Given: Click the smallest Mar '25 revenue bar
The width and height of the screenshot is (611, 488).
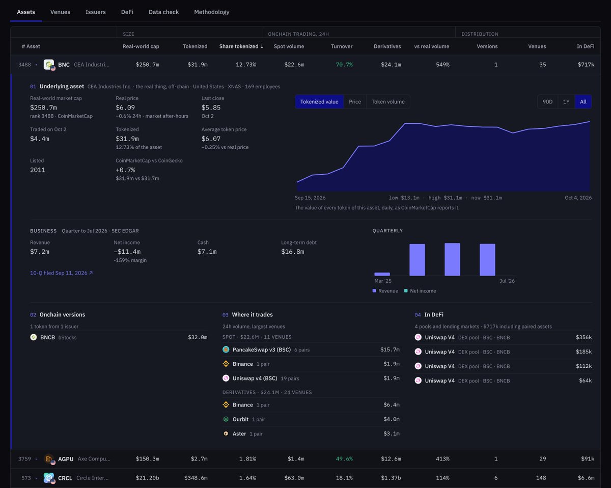Looking at the screenshot, I should [382, 274].
